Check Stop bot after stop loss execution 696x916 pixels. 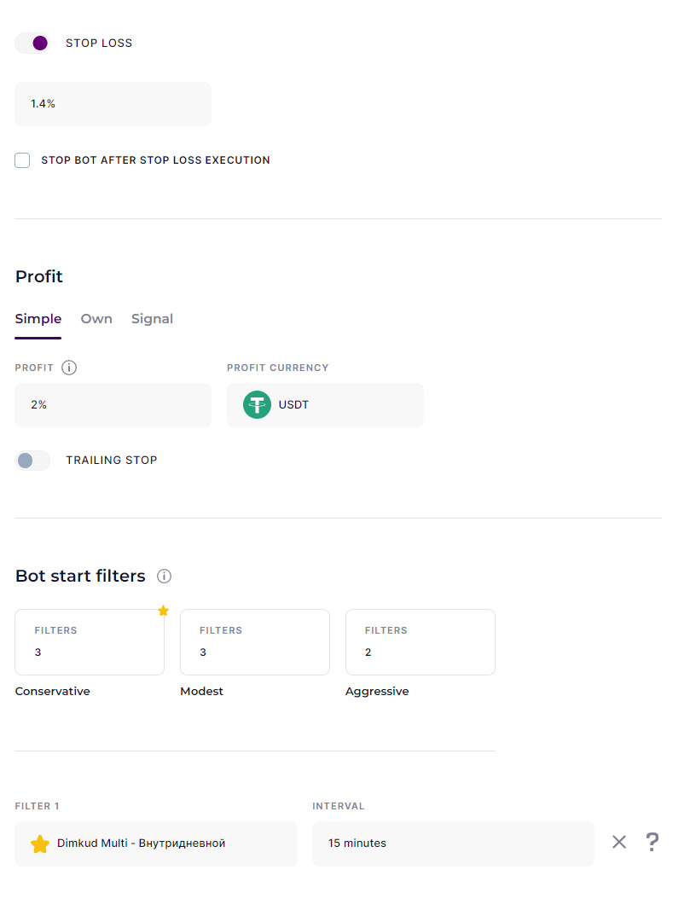click(x=22, y=160)
